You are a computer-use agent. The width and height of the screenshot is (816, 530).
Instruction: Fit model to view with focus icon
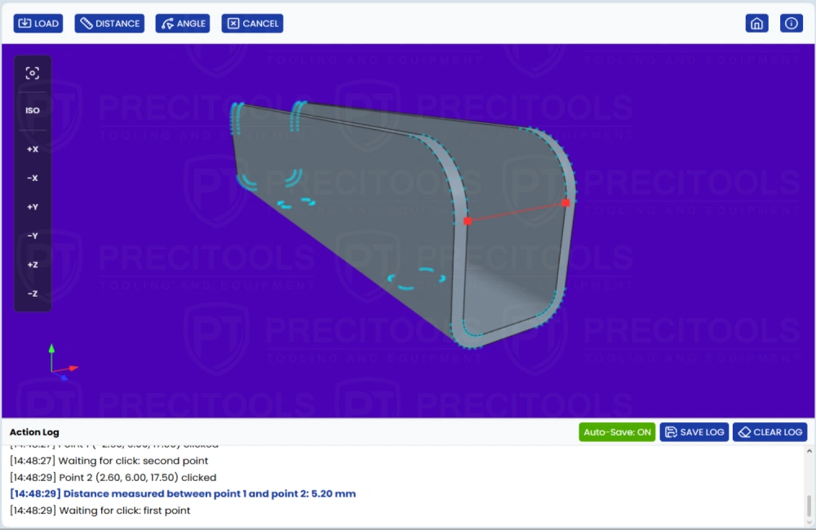pyautogui.click(x=33, y=73)
